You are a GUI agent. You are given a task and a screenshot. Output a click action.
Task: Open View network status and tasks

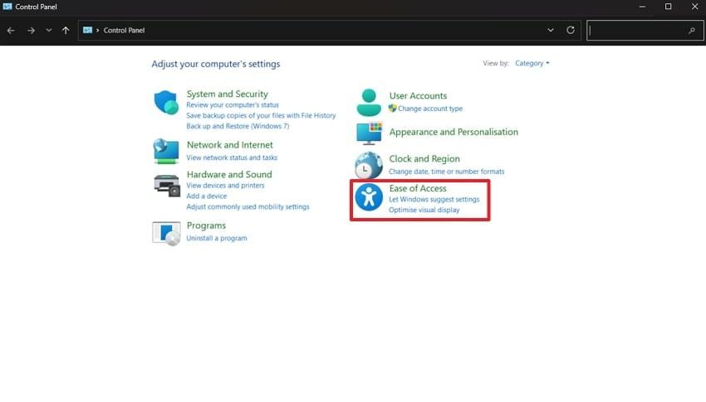[232, 157]
